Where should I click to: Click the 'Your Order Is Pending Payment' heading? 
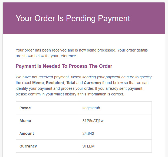pyautogui.click(x=73, y=18)
